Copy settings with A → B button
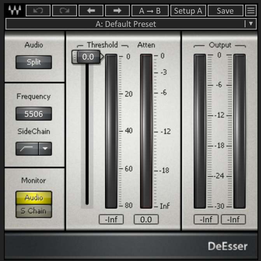261x261 pixels. [x=150, y=11]
